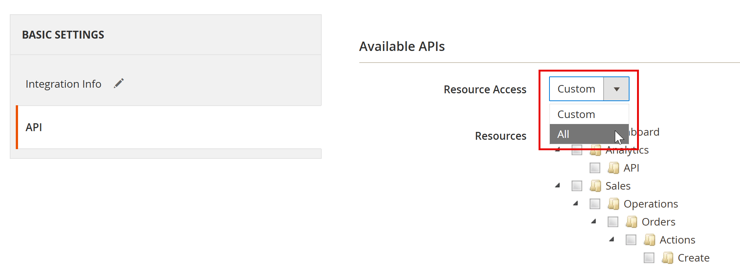Click the Available APIs heading

pos(402,46)
